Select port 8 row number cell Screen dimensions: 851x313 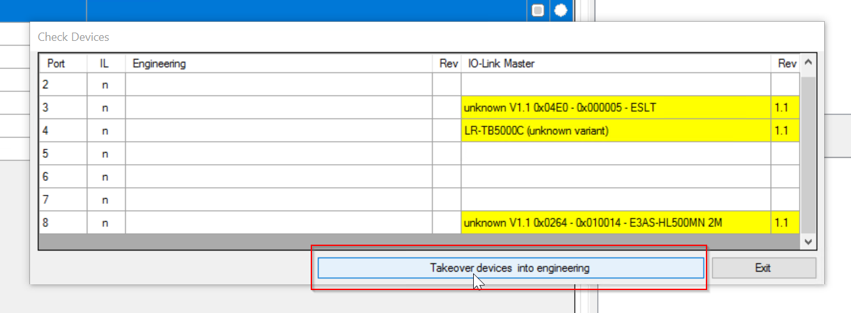tap(63, 222)
